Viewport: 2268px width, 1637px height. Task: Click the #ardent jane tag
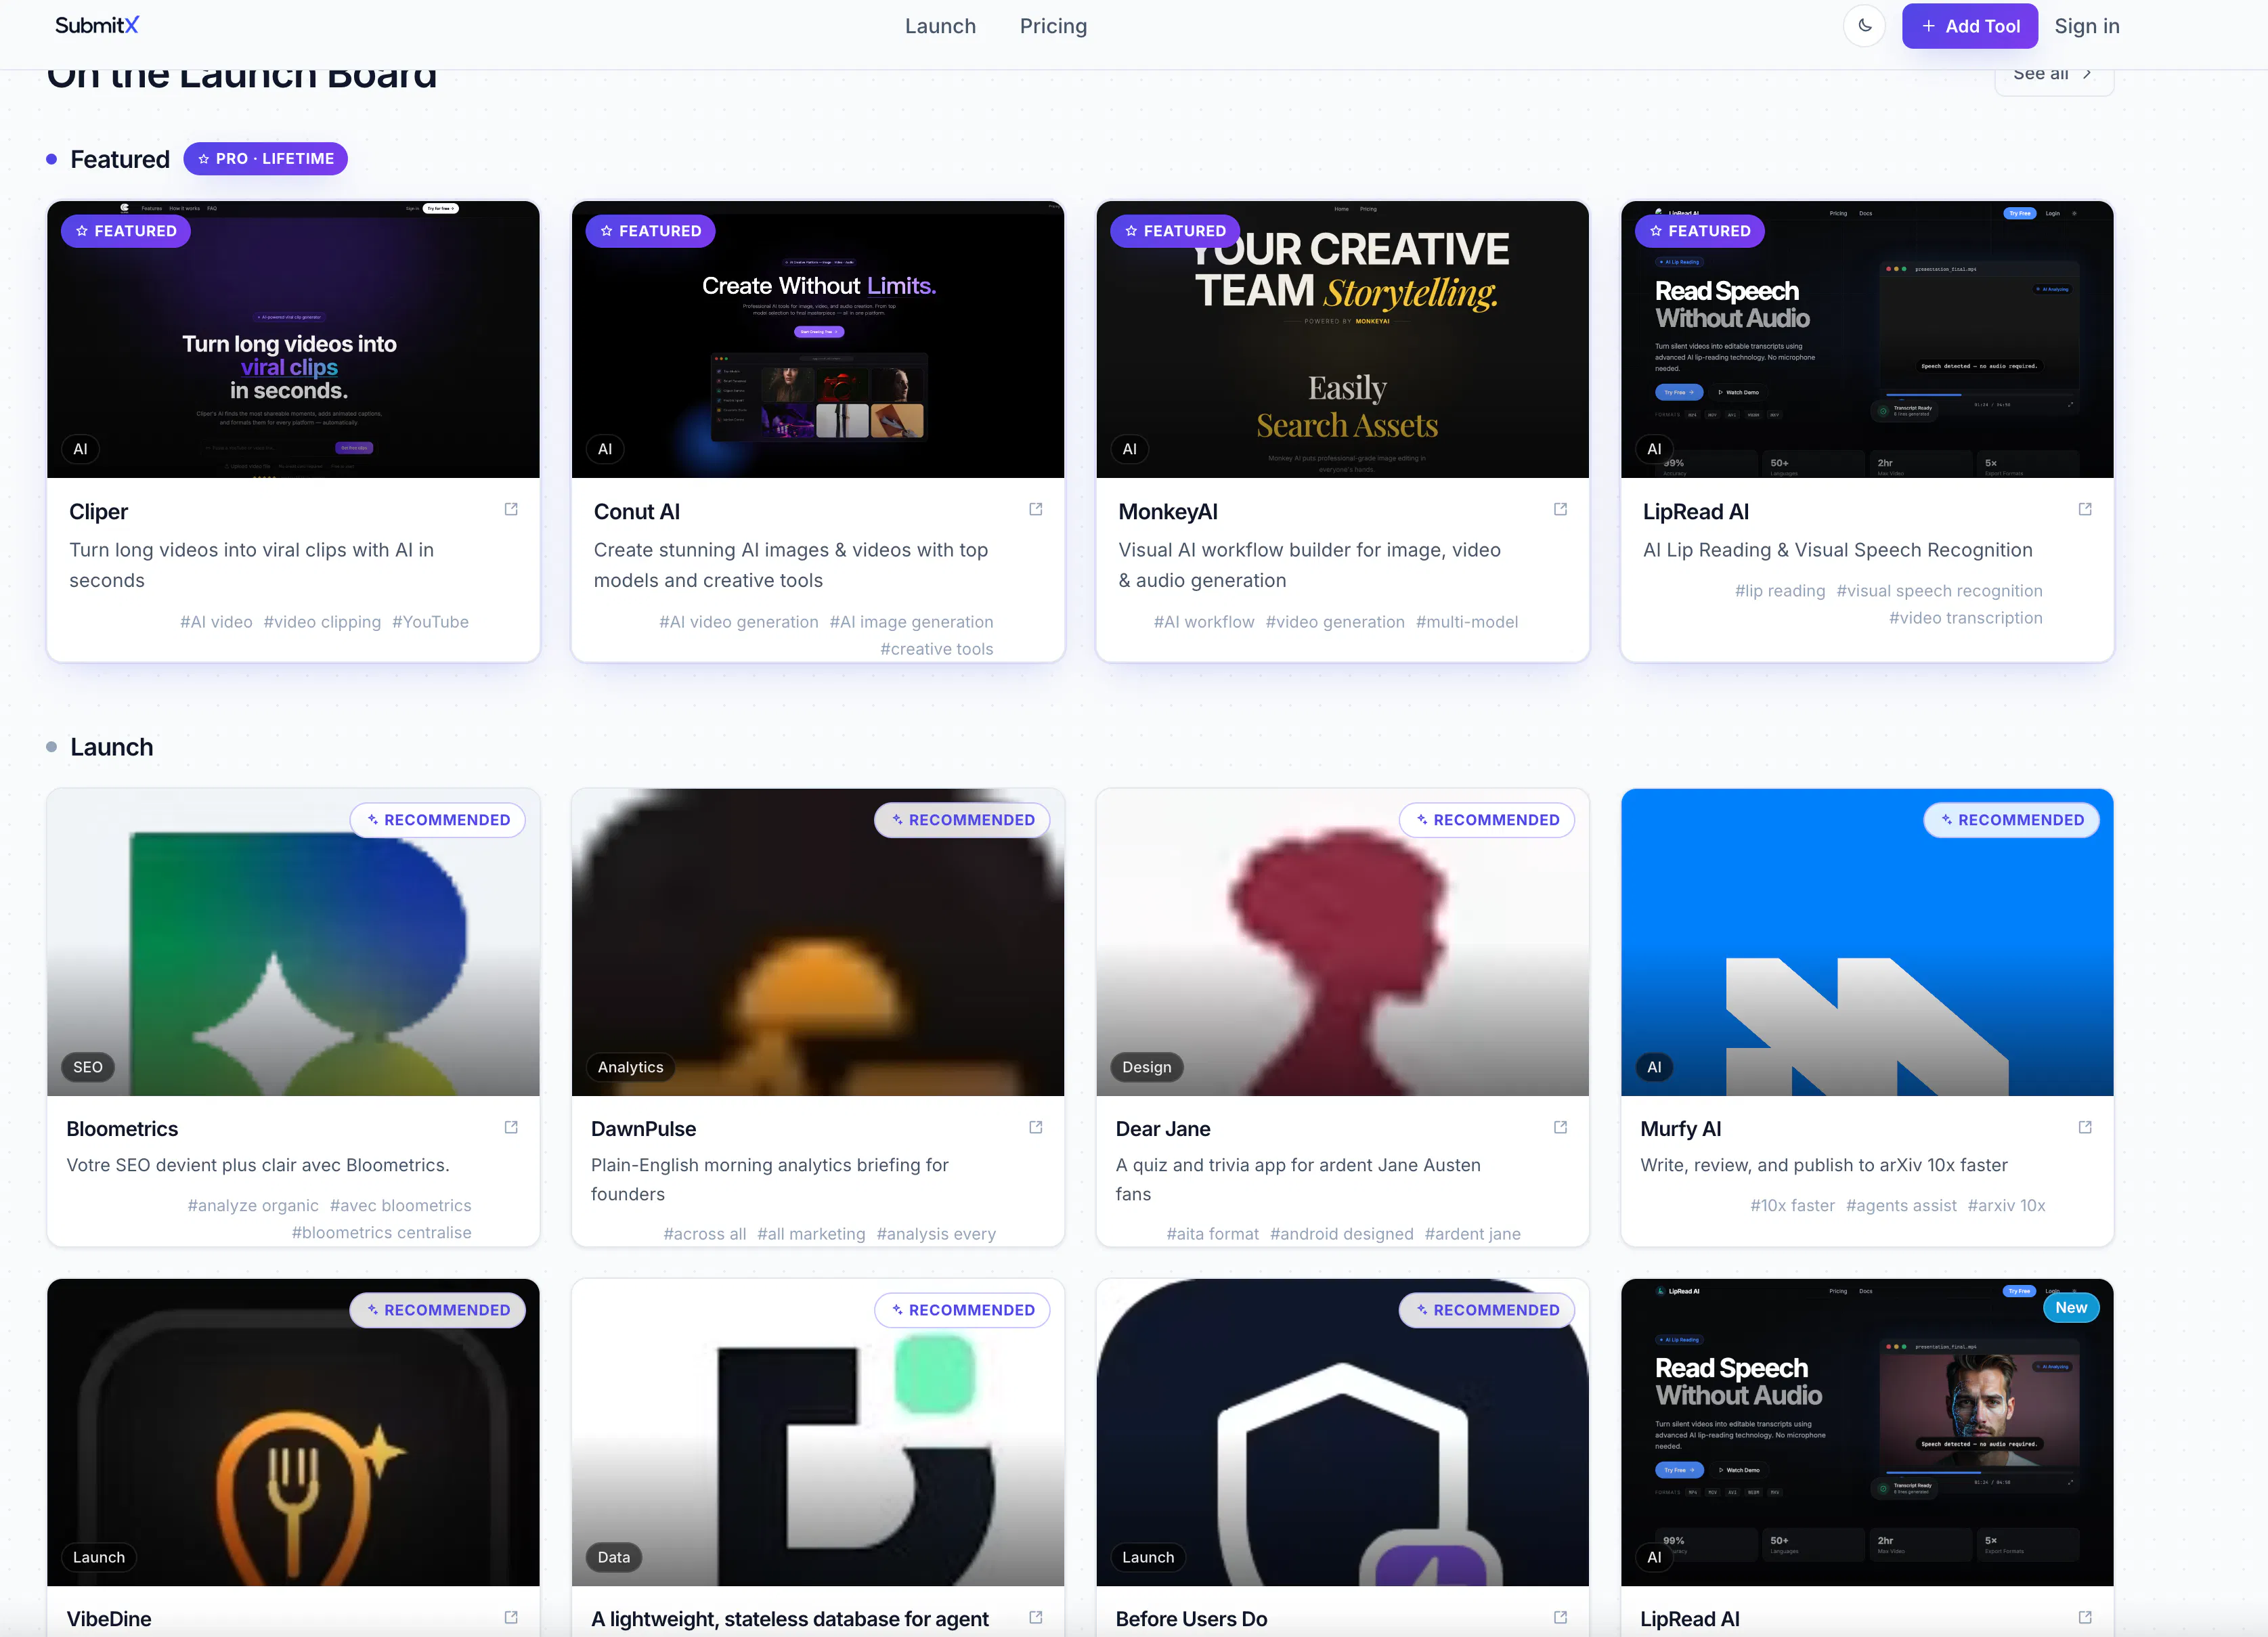(x=1472, y=1234)
